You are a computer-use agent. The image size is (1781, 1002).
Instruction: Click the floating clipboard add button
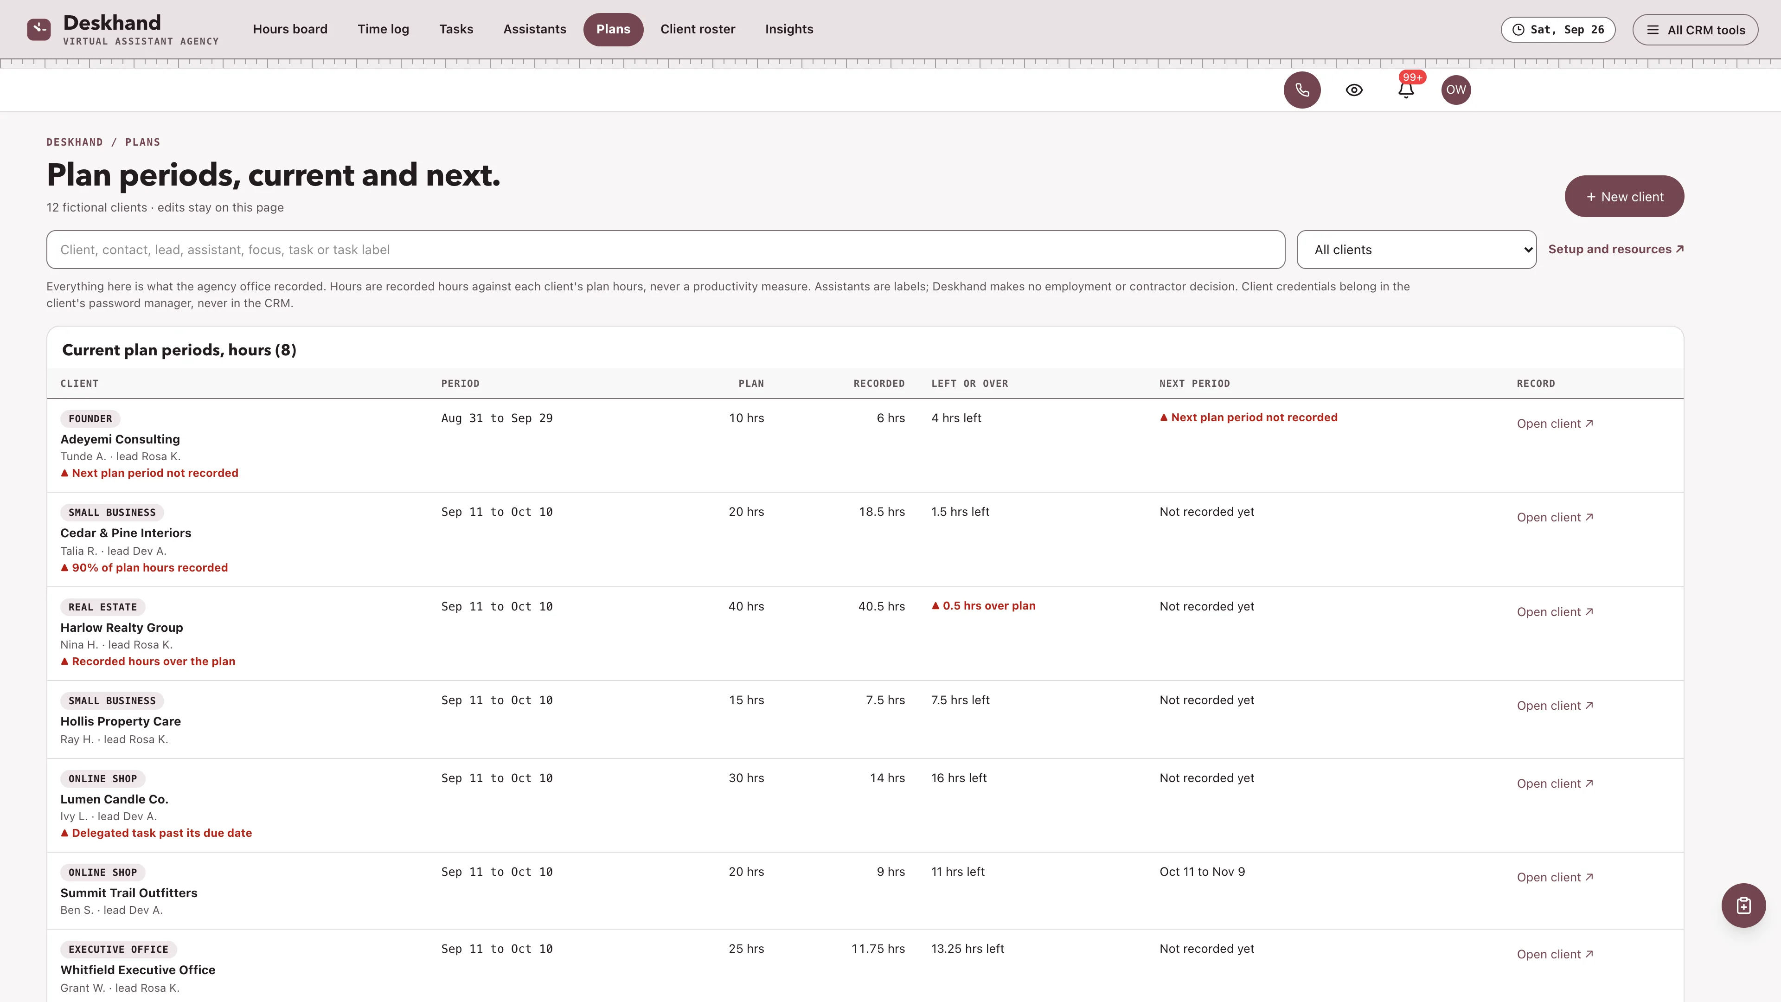pyautogui.click(x=1743, y=905)
